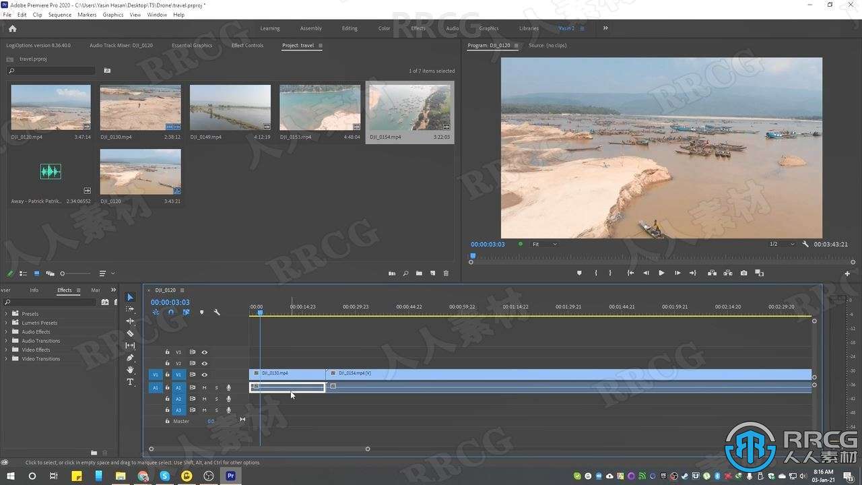Toggle V1 track output eye

[205, 375]
